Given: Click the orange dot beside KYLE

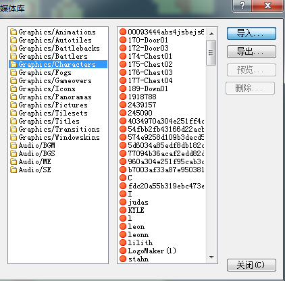Looking at the screenshot, I should click(x=123, y=210).
